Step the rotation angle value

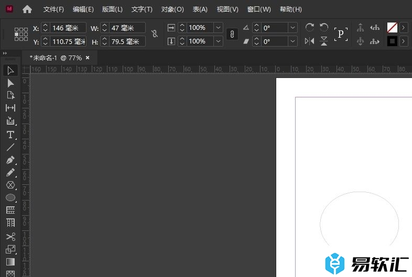click(x=257, y=28)
